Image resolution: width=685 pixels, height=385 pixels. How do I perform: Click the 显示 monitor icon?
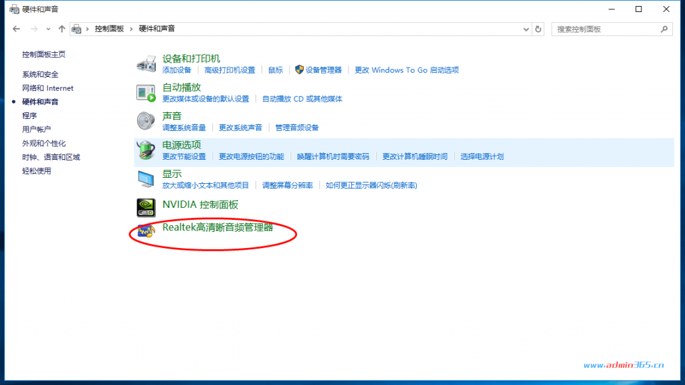146,179
